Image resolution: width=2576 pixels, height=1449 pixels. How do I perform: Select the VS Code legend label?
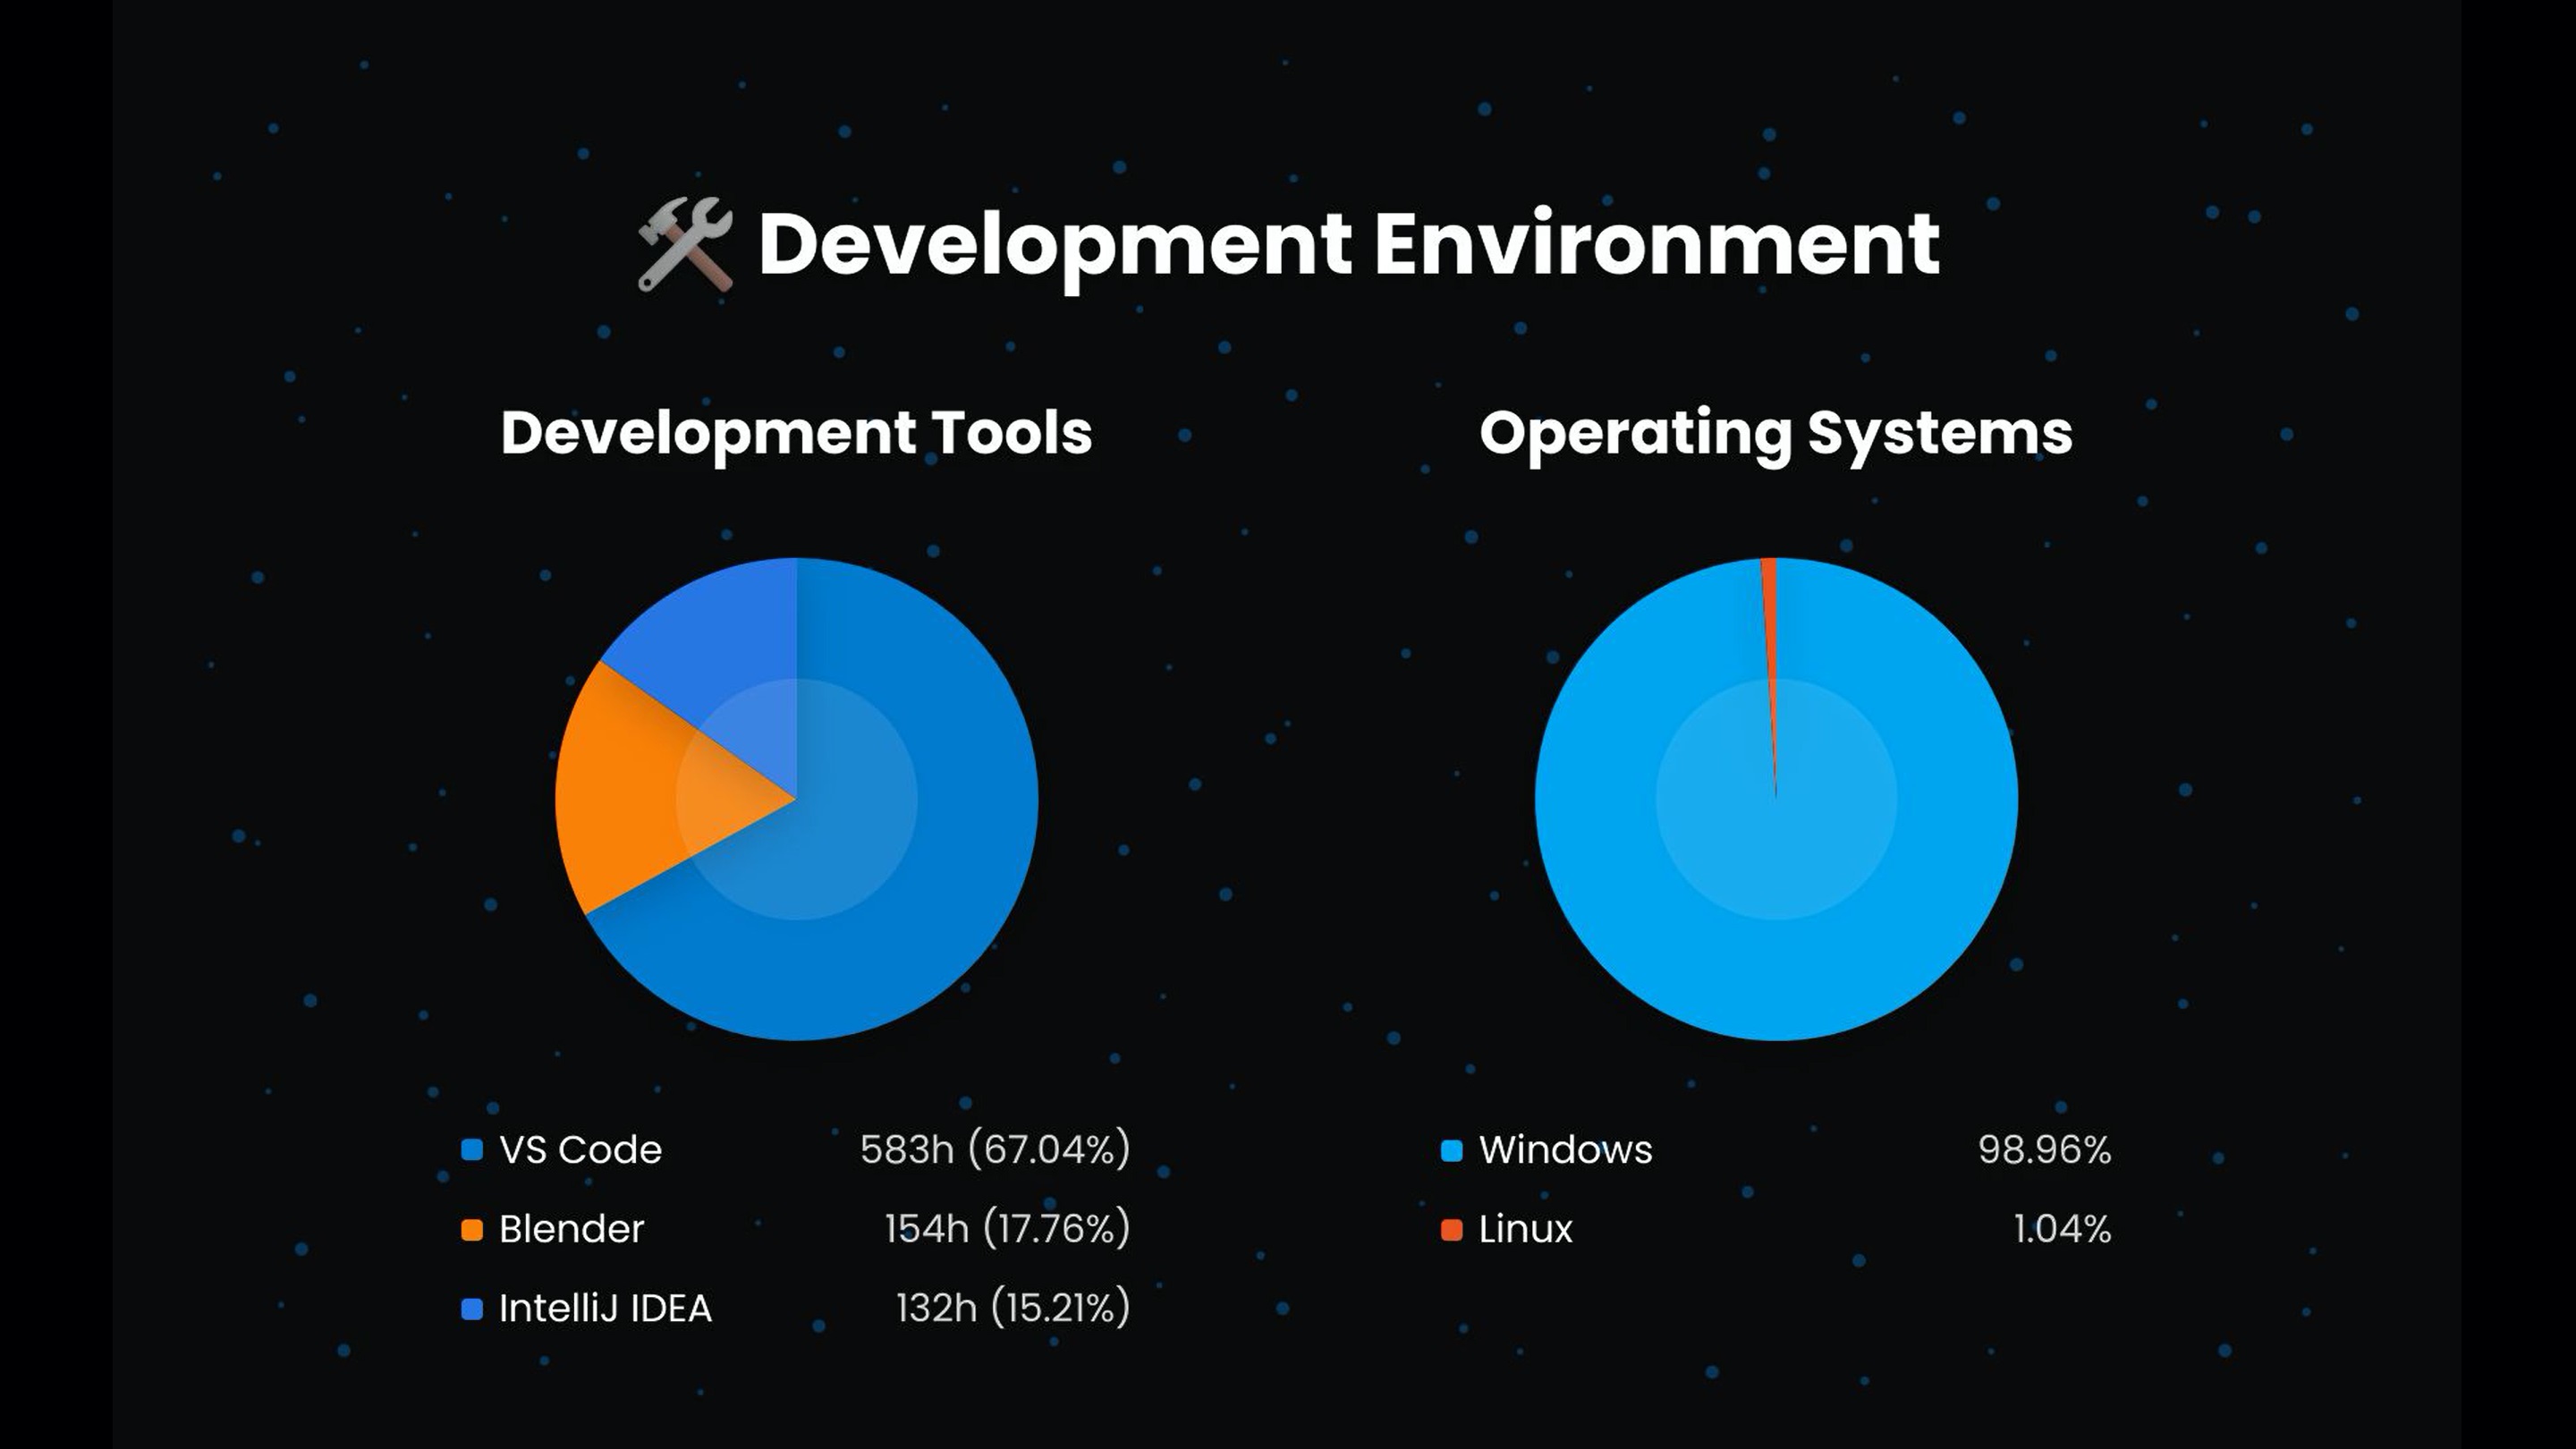[580, 1150]
